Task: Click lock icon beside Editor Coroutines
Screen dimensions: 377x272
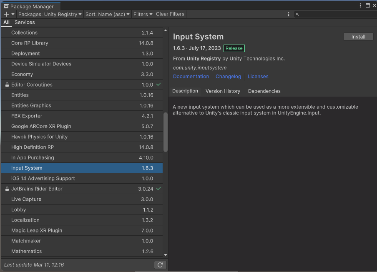Action: tap(7, 85)
